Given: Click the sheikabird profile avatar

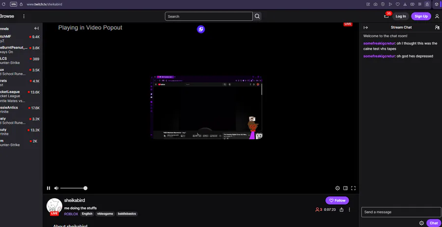Looking at the screenshot, I should [54, 206].
